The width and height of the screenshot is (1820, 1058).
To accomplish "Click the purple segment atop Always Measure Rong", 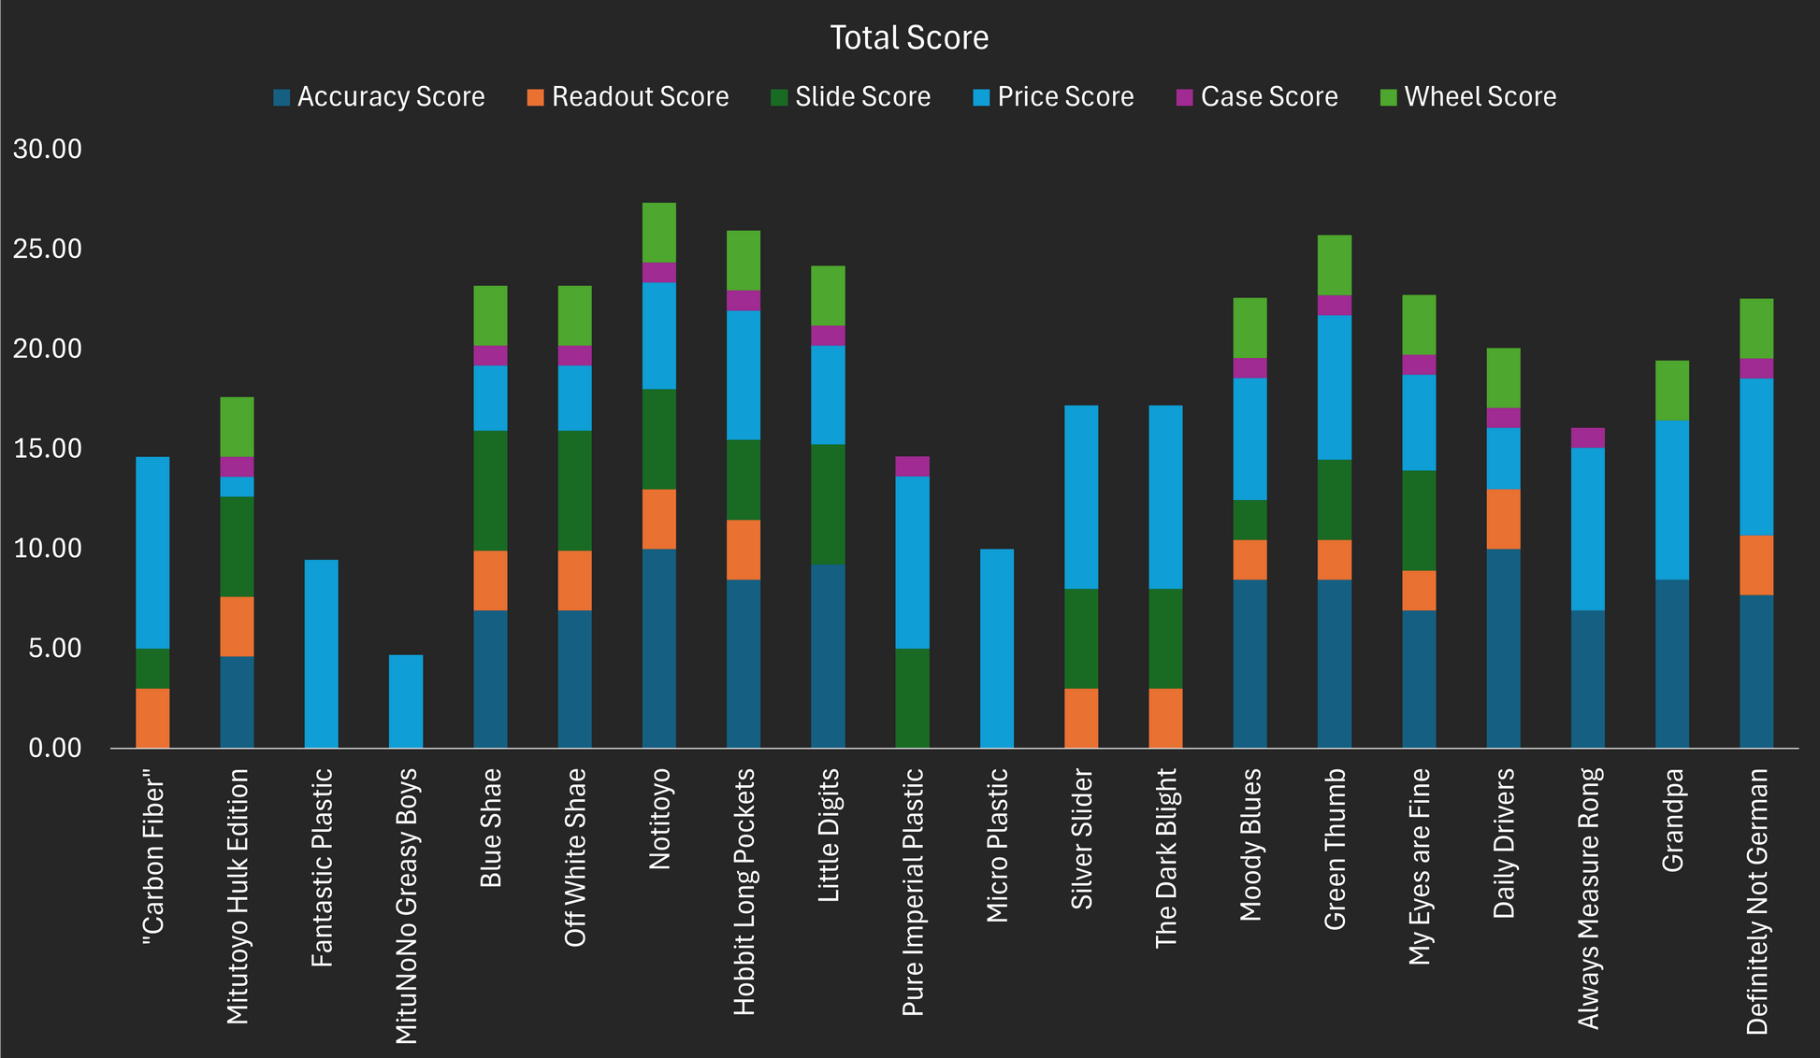I will (x=1588, y=437).
